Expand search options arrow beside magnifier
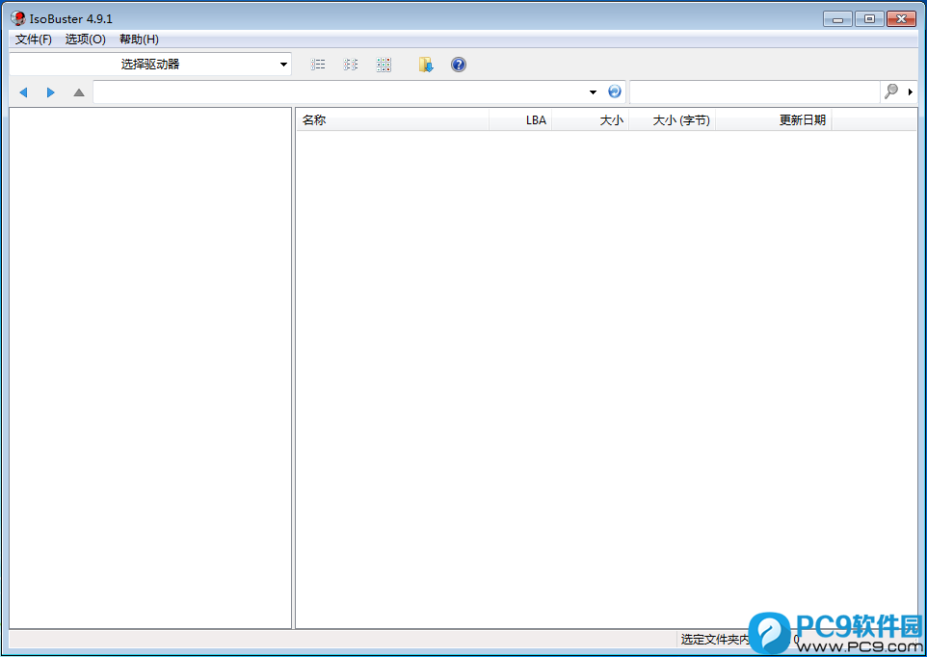 point(911,92)
